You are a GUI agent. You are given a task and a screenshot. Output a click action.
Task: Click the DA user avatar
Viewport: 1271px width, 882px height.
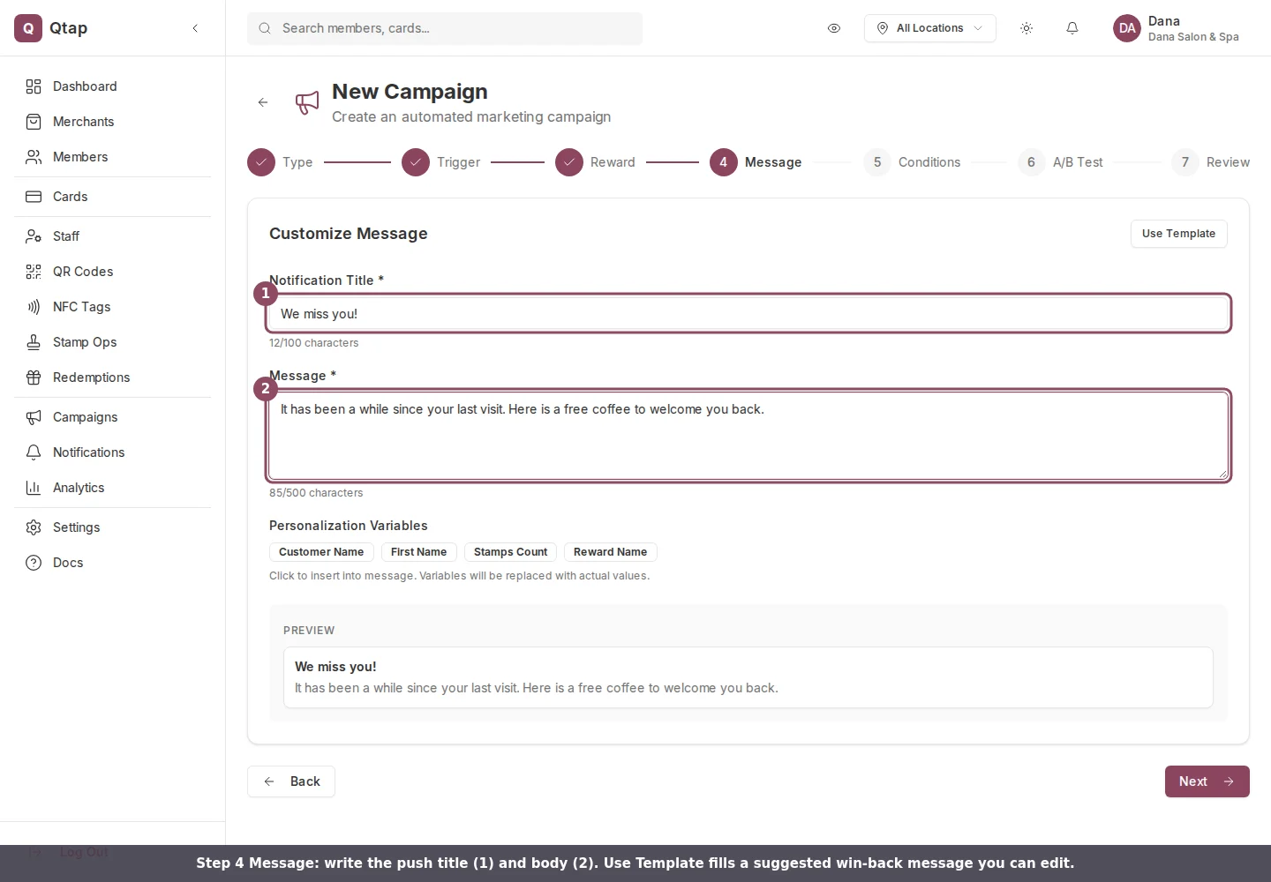point(1127,28)
